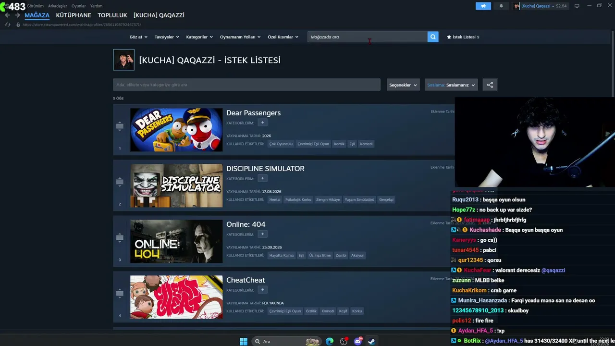Open the Görünüm menu

tap(36, 6)
